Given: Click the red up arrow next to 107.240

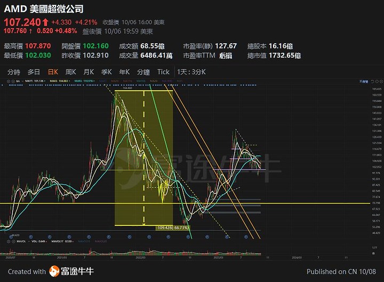Looking at the screenshot, I should 45,22.
